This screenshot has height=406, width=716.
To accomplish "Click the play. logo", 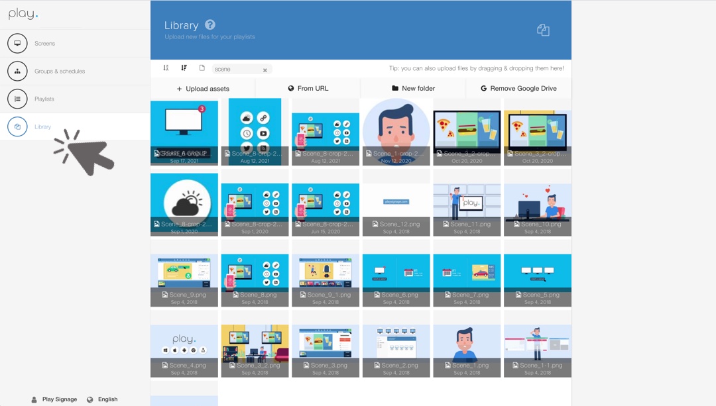I will 23,14.
